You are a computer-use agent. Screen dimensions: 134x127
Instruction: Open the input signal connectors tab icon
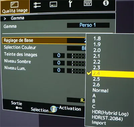tap(37, 5)
